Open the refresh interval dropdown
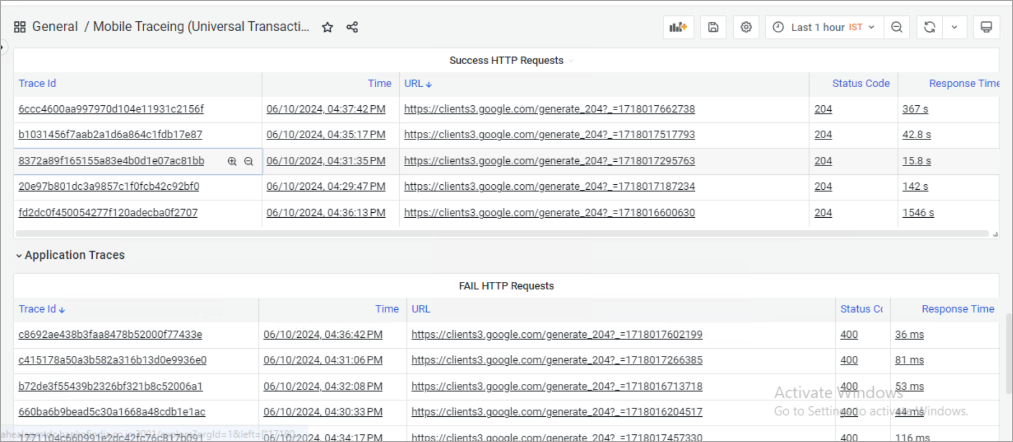The image size is (1013, 442). click(x=954, y=27)
